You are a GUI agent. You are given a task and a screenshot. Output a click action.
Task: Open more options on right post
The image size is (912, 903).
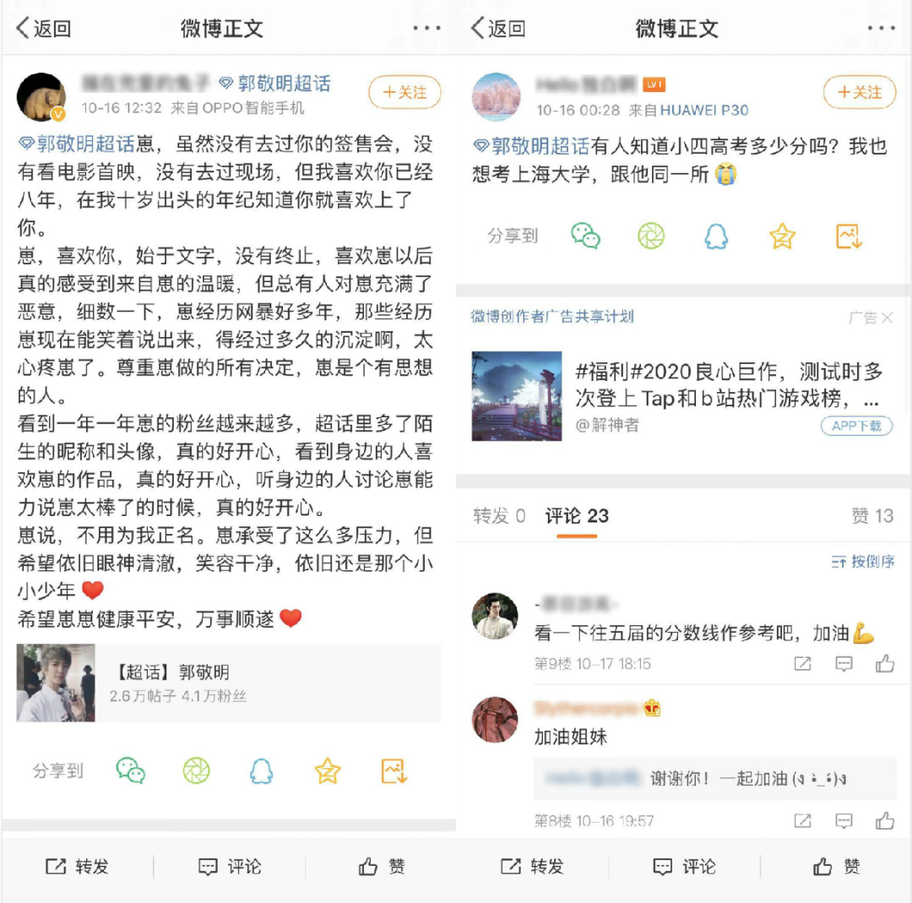[x=881, y=27]
